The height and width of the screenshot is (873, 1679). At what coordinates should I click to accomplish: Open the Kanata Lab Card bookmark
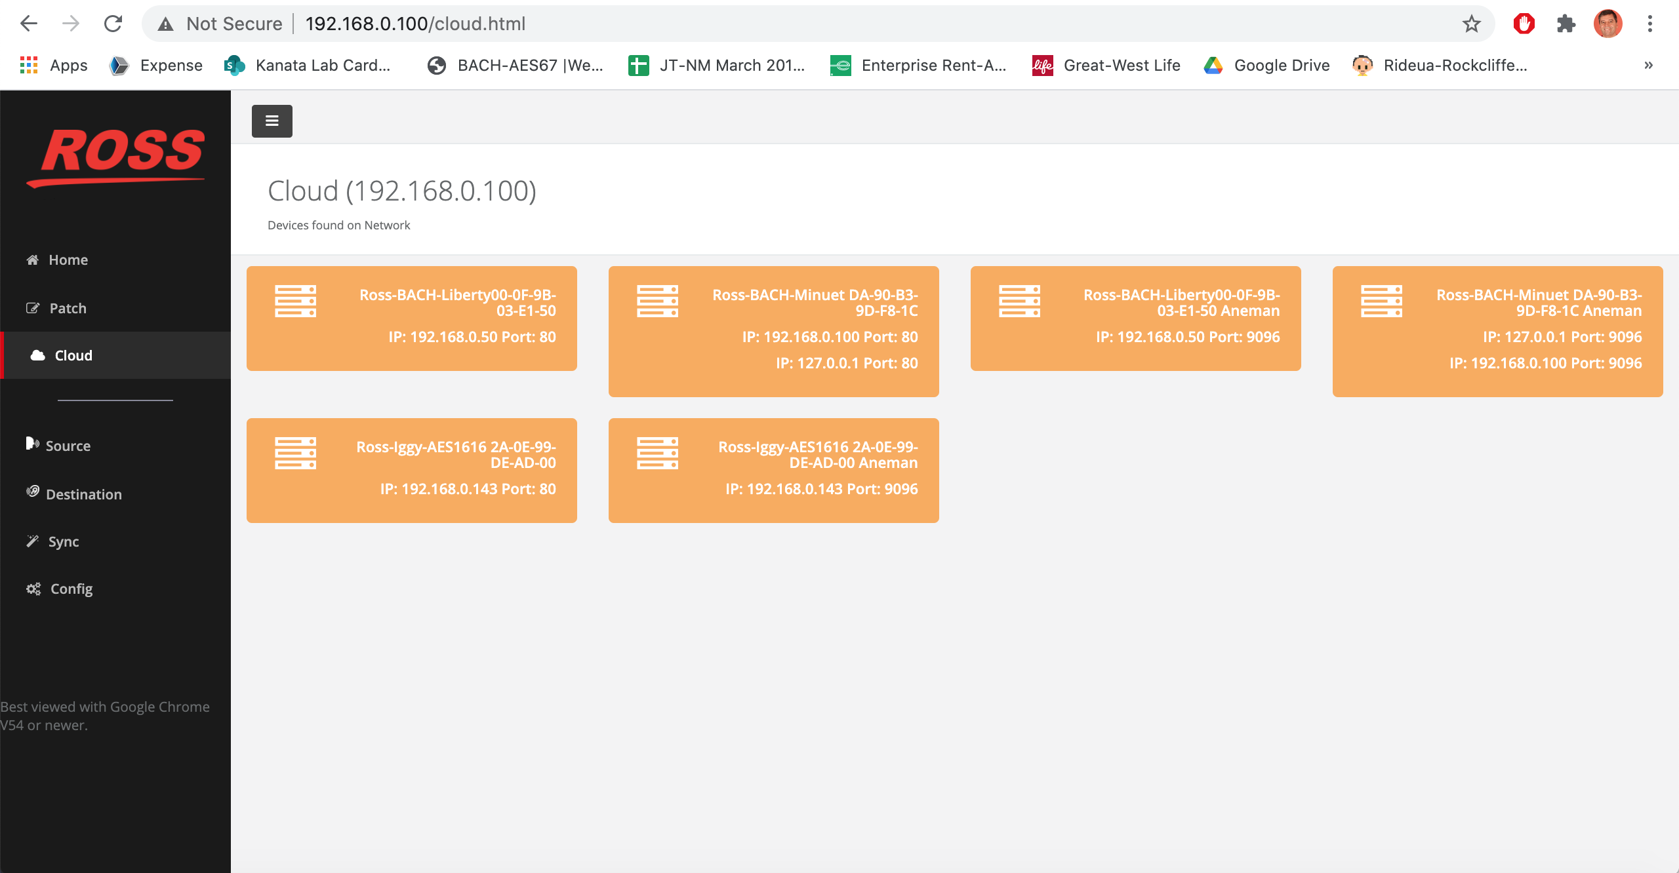308,65
